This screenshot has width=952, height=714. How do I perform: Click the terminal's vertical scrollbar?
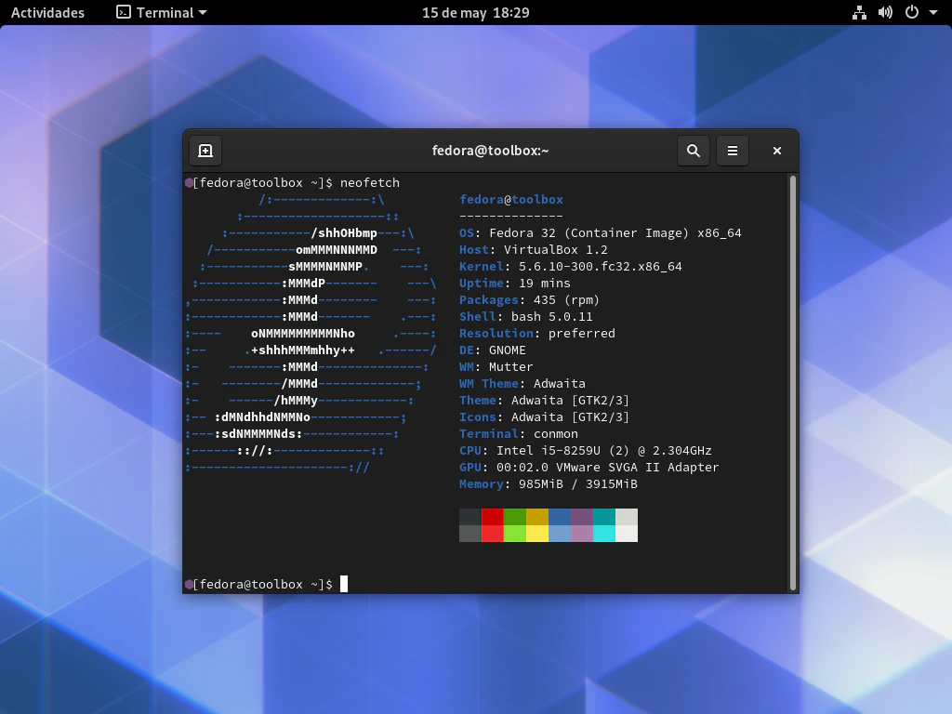tap(792, 381)
